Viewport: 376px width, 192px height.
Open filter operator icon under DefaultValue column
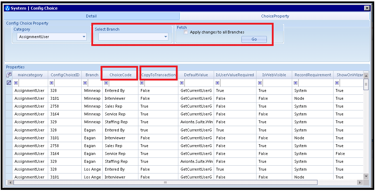(182, 83)
